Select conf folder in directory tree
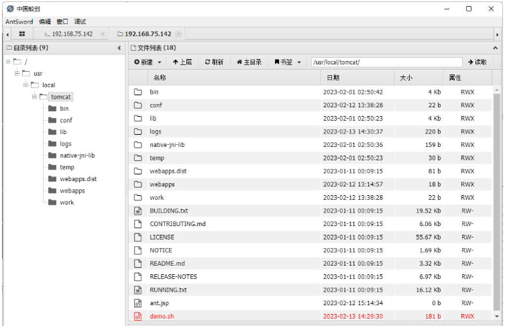Screen dimensions: 505x326 pyautogui.click(x=66, y=120)
